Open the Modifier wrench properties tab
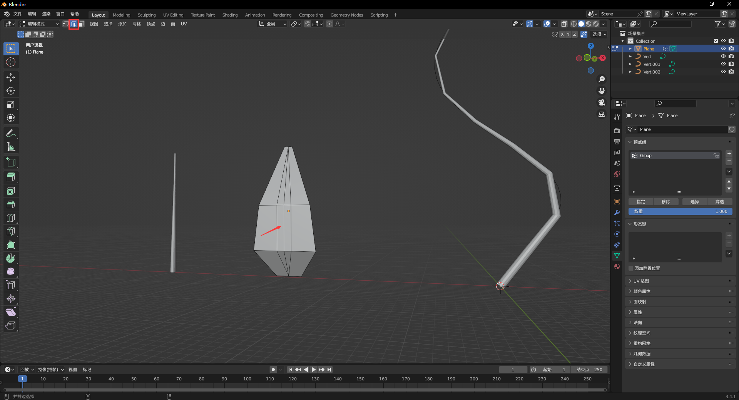Screen dimensions: 739x400 click(617, 213)
